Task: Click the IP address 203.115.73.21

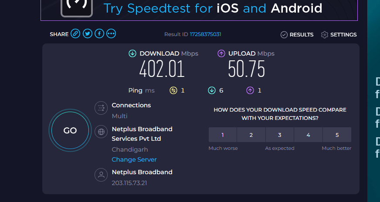Action: (129, 183)
